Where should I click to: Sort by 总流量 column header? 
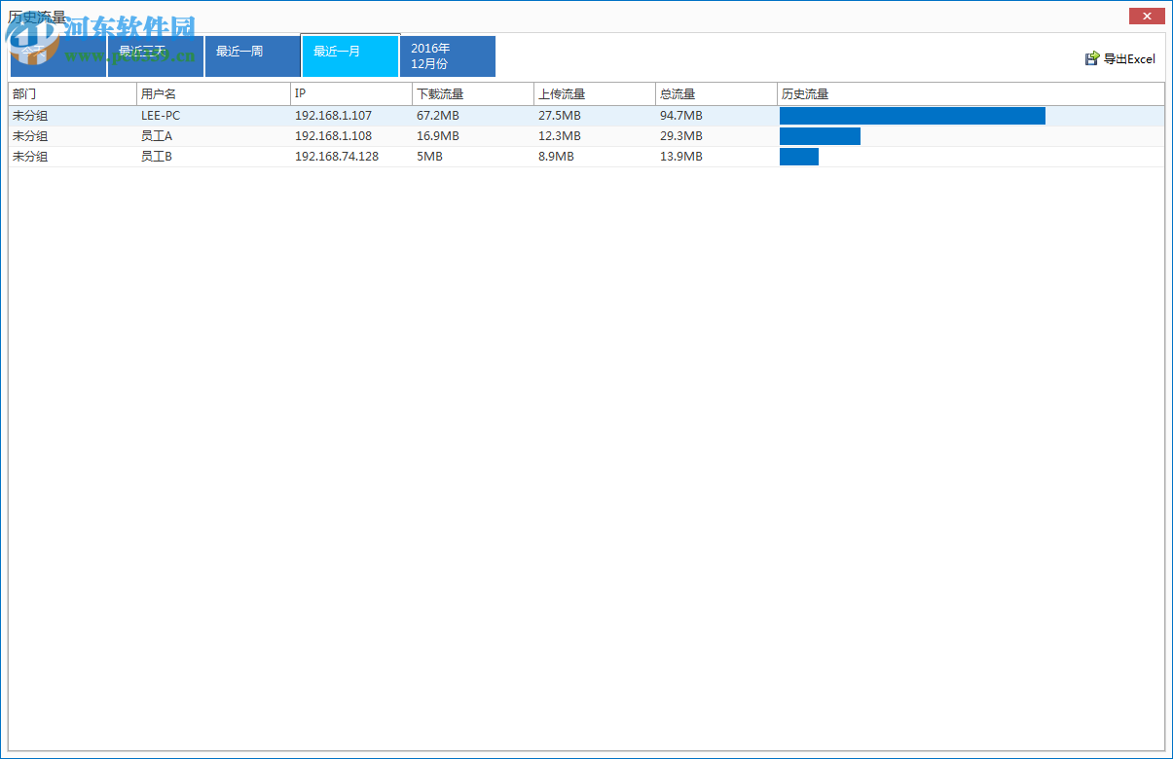716,94
